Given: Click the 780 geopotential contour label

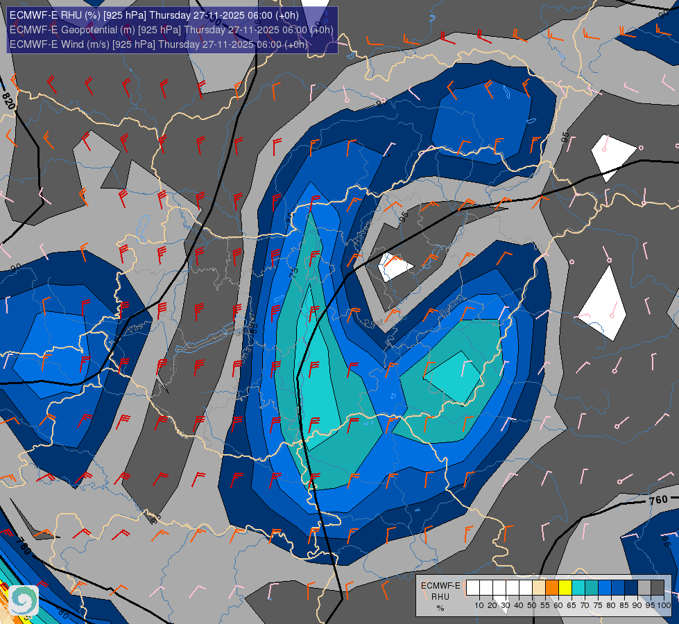Looking at the screenshot, I should click(x=24, y=546).
